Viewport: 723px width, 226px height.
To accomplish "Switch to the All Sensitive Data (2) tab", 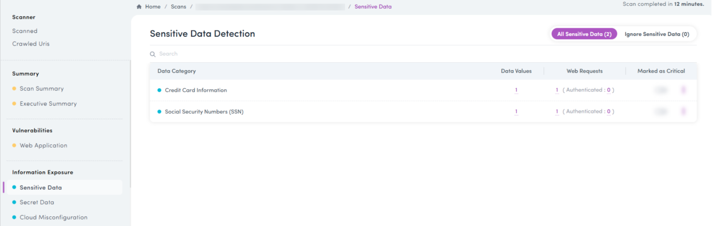I will point(584,34).
